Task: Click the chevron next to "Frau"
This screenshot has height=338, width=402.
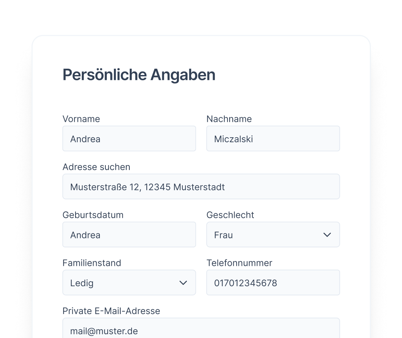Action: (x=327, y=234)
